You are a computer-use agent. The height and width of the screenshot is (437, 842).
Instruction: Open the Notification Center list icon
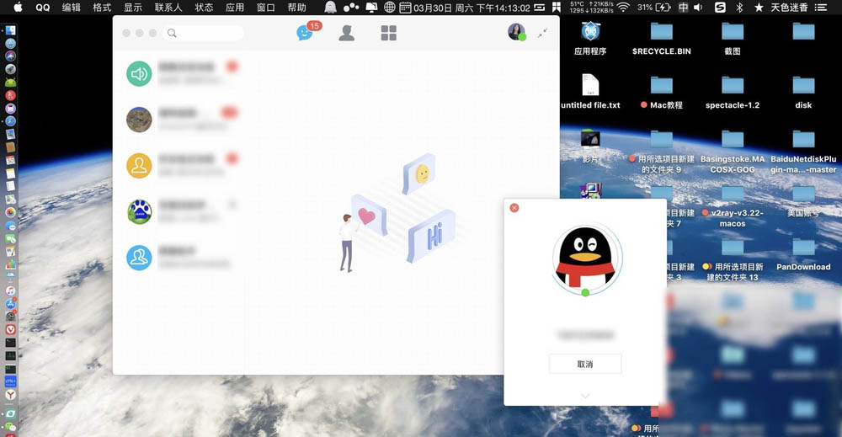coord(820,8)
